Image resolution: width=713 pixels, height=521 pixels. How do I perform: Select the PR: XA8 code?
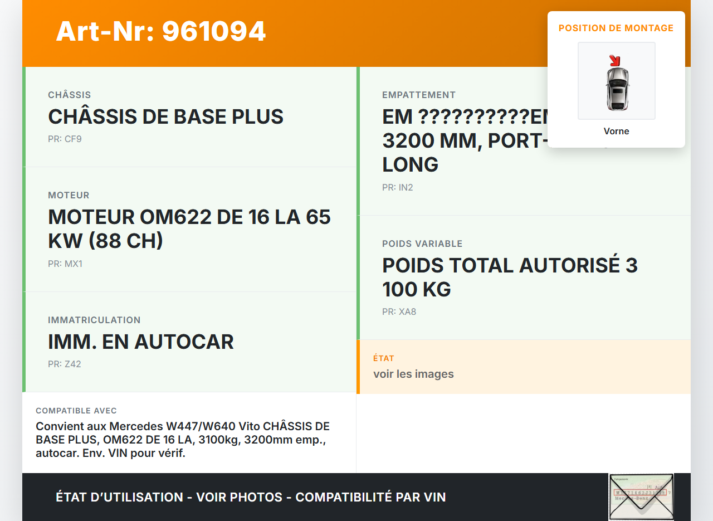[x=399, y=312]
